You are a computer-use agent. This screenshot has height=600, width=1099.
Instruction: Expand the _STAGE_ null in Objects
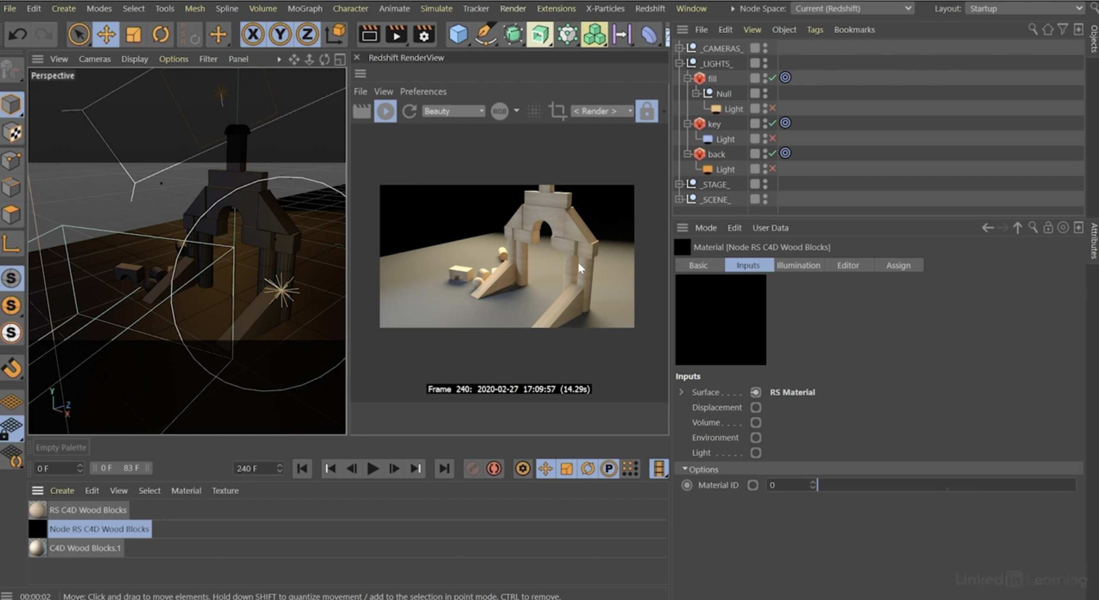[679, 184]
